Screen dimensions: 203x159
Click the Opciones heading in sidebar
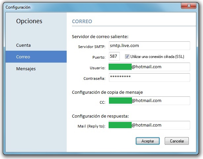[29, 21]
